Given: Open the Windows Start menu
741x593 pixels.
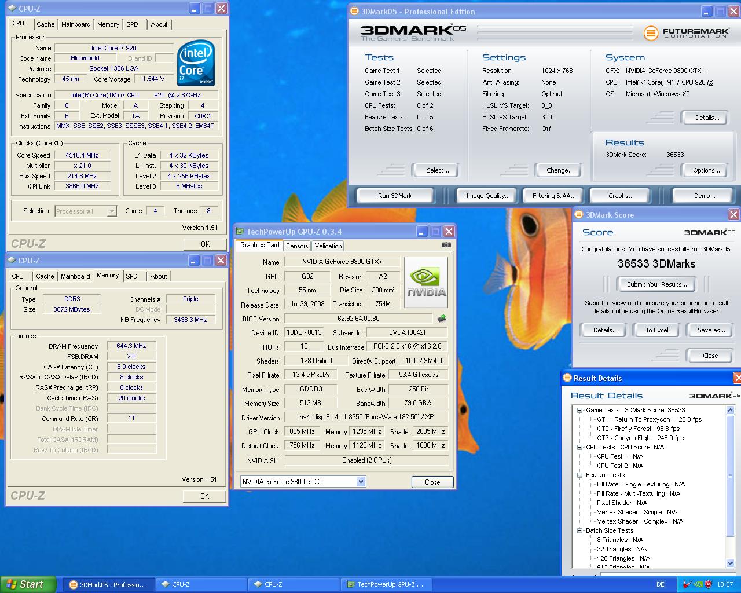Looking at the screenshot, I should click(x=28, y=584).
